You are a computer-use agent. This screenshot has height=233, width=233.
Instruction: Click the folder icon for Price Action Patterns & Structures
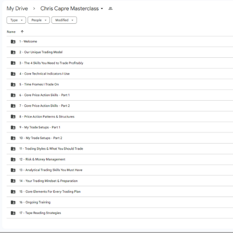pos(13,116)
